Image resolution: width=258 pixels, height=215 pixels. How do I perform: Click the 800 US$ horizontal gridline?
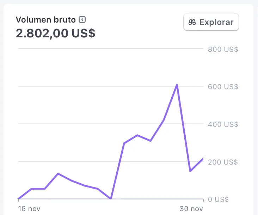tap(106, 49)
